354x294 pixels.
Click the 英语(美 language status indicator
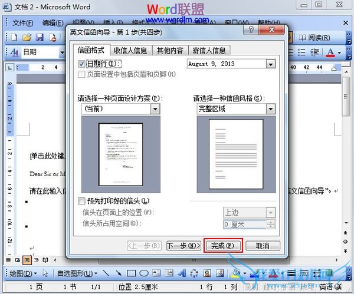(x=330, y=287)
